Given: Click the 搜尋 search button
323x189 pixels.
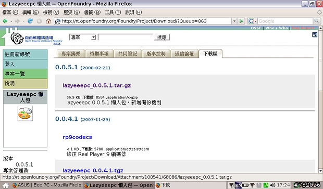Looking at the screenshot, I should pyautogui.click(x=161, y=37).
